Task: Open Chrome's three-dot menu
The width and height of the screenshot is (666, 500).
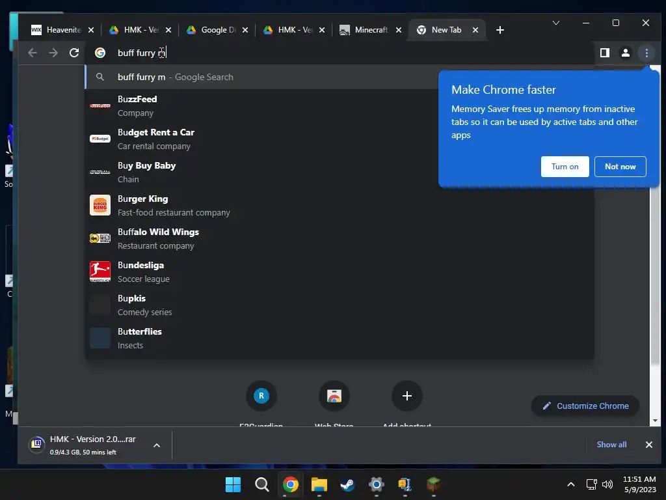Action: coord(646,53)
